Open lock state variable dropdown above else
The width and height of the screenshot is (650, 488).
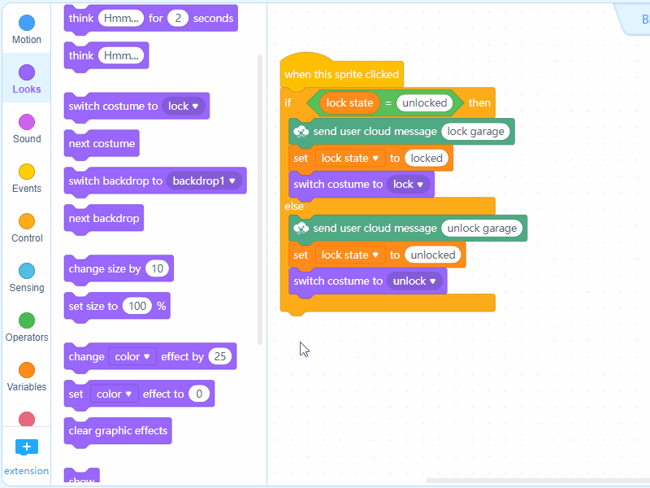point(350,159)
